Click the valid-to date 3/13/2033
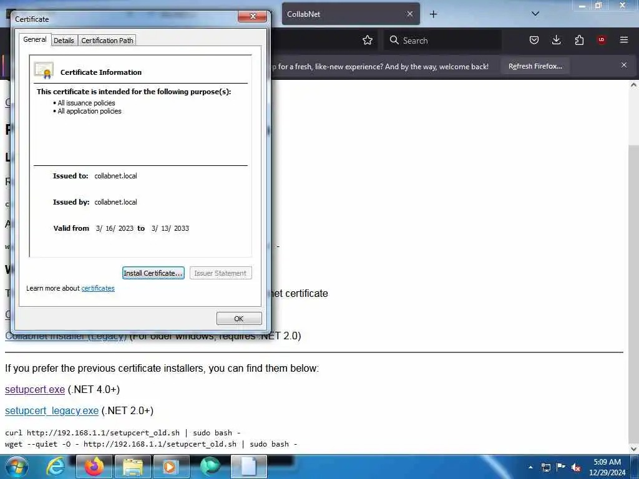The height and width of the screenshot is (479, 639). pyautogui.click(x=170, y=228)
